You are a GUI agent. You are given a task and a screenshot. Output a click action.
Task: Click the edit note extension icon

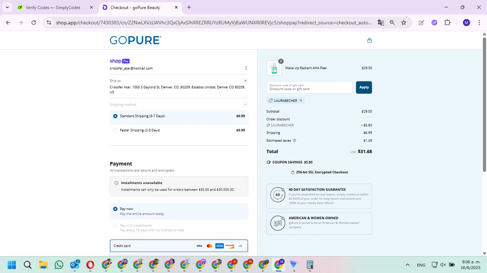421,23
